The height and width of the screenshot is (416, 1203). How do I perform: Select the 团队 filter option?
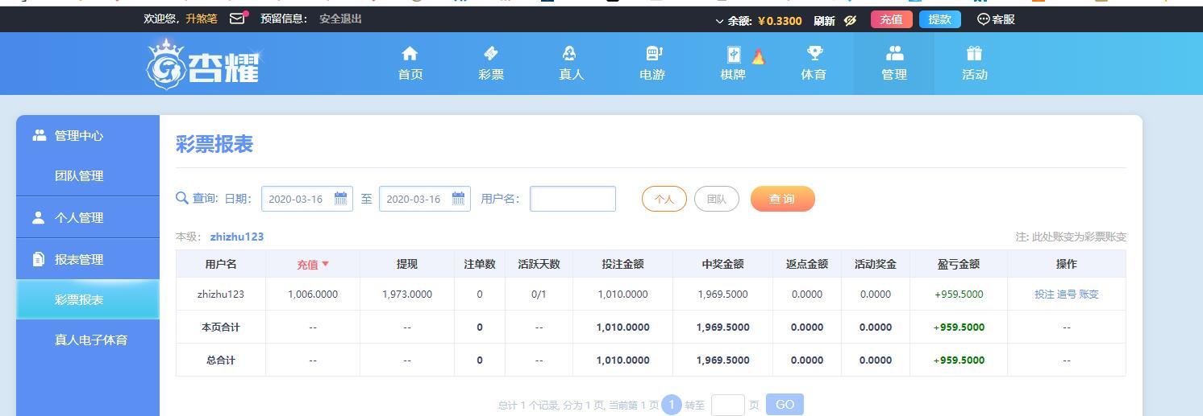tap(716, 200)
